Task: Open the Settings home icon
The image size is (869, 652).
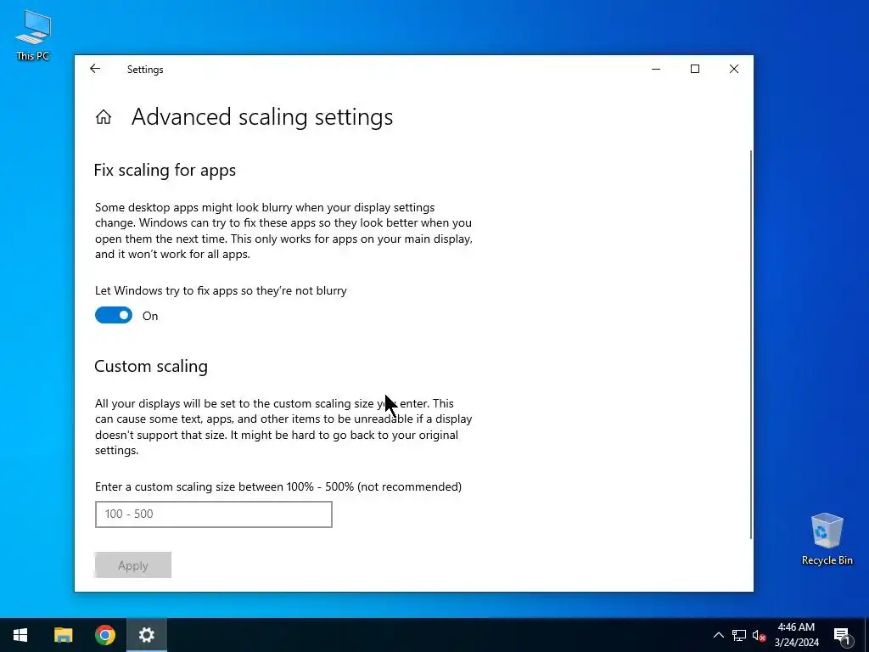Action: tap(103, 117)
